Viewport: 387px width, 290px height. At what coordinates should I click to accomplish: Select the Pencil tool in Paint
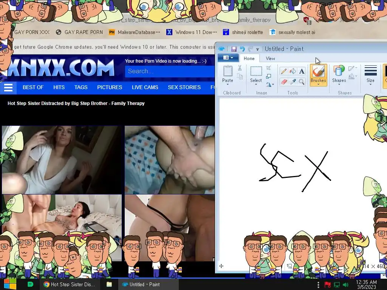[x=283, y=71]
